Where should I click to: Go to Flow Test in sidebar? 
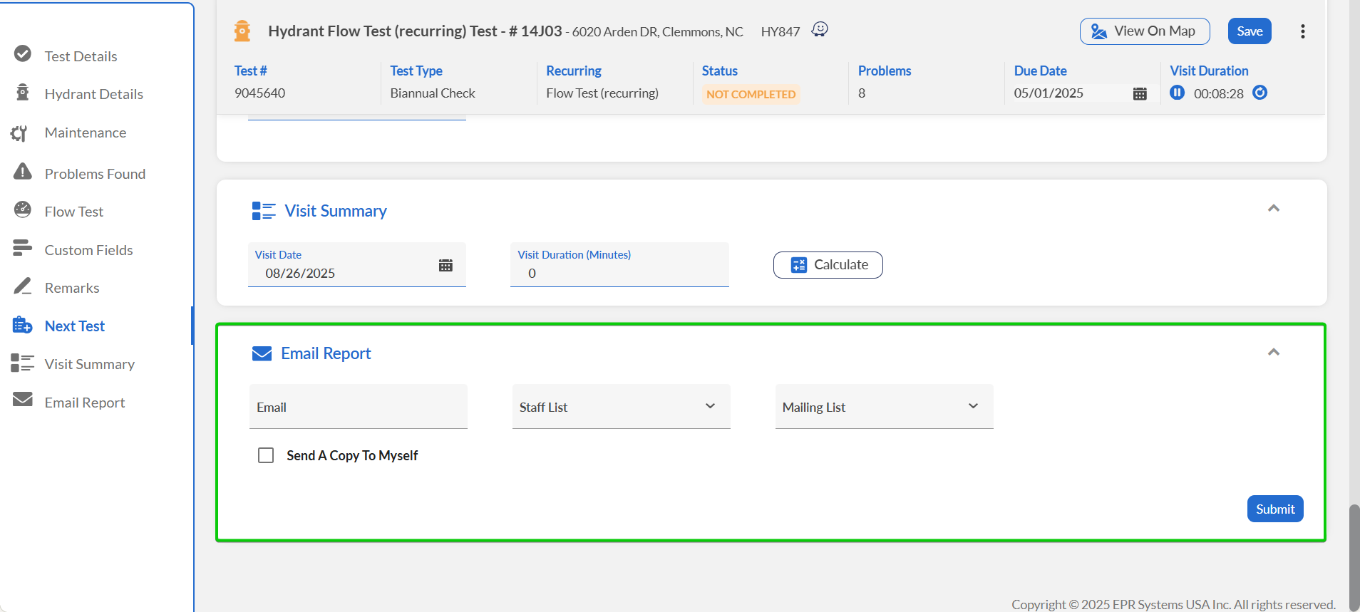tap(73, 212)
